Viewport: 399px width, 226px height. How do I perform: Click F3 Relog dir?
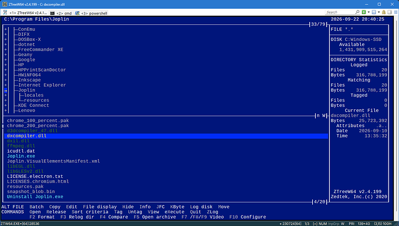(77, 217)
